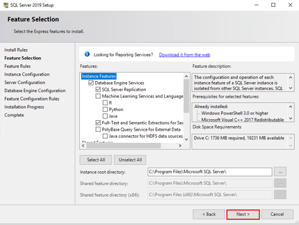The image size is (299, 225).
Task: Click down arrow in Prerequisites box
Action: click(290, 118)
